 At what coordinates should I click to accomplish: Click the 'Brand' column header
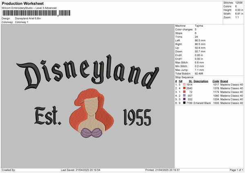coord(224,81)
